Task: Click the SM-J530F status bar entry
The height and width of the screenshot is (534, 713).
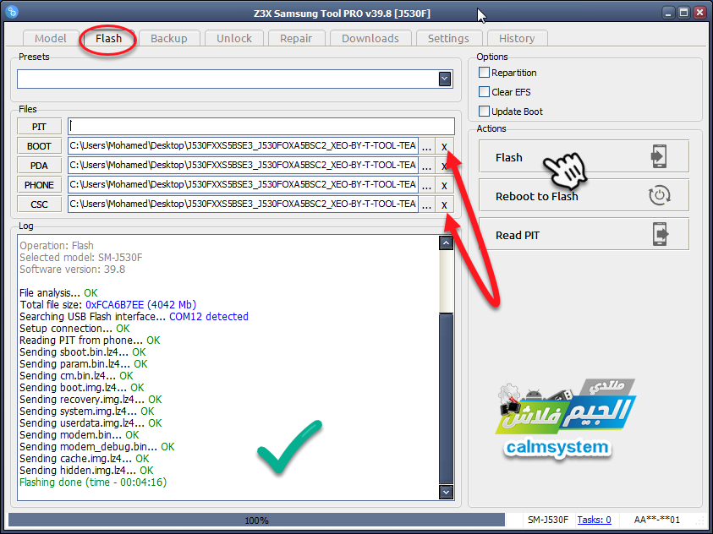Action: (x=548, y=520)
